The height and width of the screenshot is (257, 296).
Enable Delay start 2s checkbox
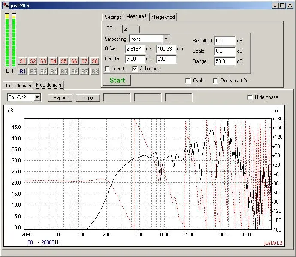click(x=215, y=81)
